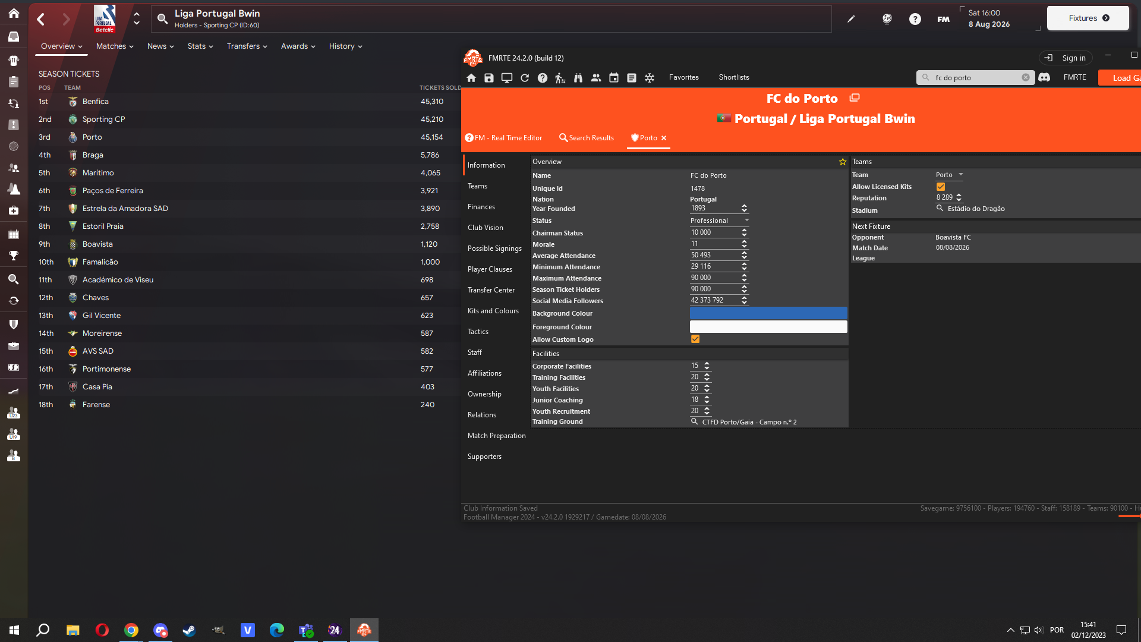Click Football Manager edit pencil icon

(x=851, y=19)
